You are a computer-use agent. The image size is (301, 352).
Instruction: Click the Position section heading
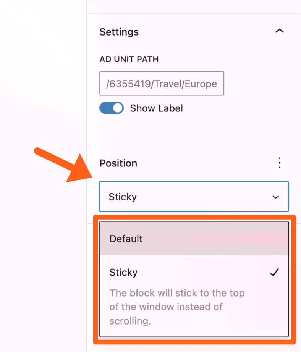(x=118, y=163)
